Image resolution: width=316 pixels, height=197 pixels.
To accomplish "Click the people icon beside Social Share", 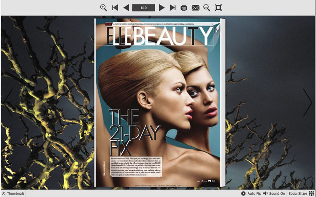I will [312, 193].
